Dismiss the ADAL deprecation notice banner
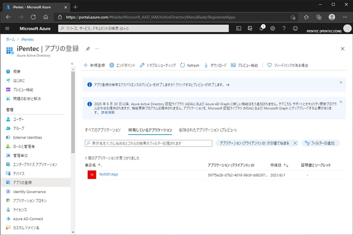Viewport: 353px width, 235px height. click(341, 102)
